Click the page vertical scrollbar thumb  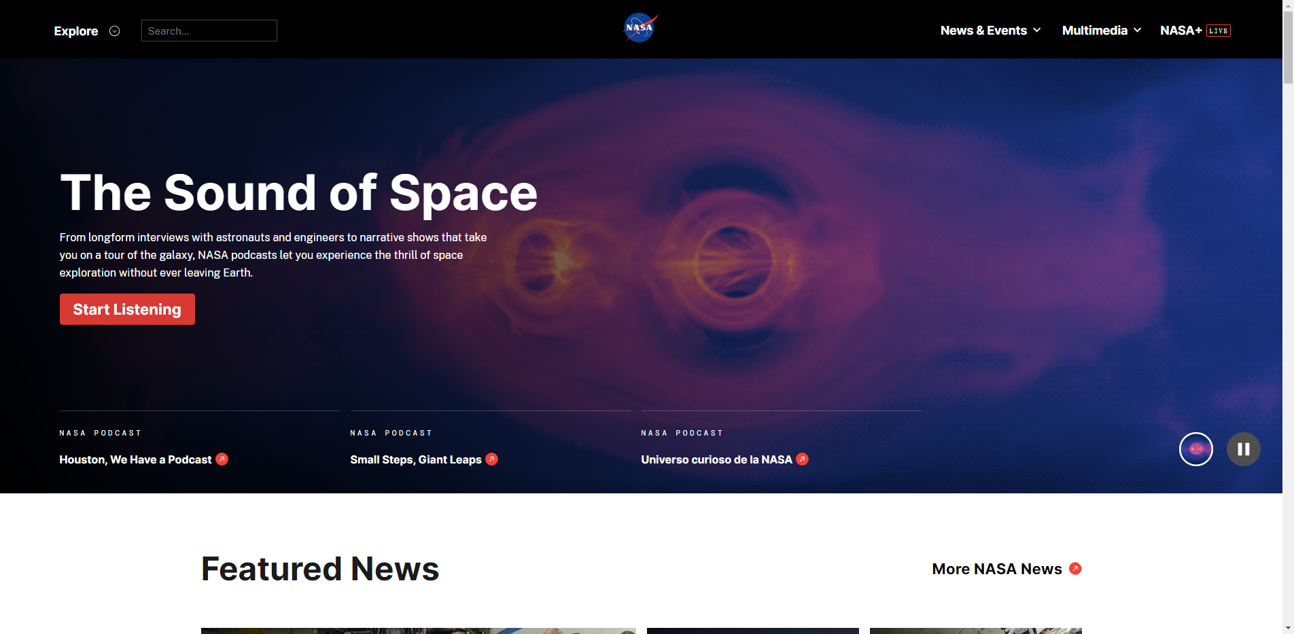click(1288, 48)
